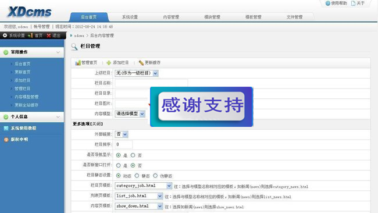Click the 管理首页 chart icon
Viewport: 378px width, 213px height.
(x=78, y=63)
